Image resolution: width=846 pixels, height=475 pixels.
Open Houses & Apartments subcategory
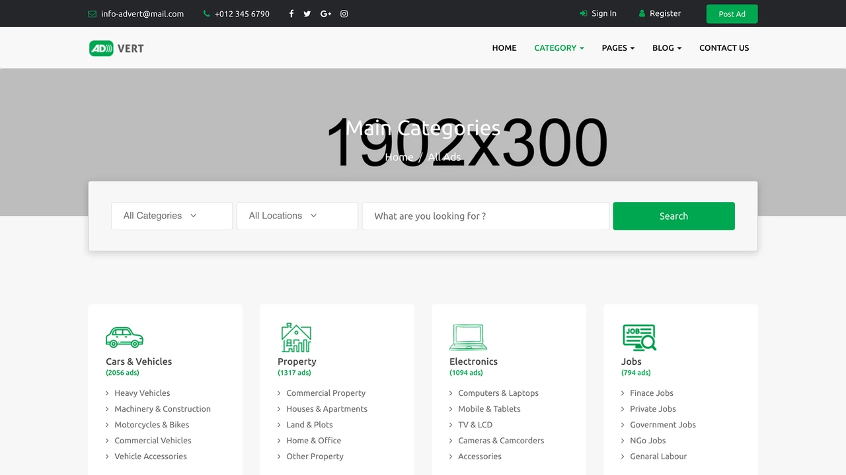click(327, 409)
